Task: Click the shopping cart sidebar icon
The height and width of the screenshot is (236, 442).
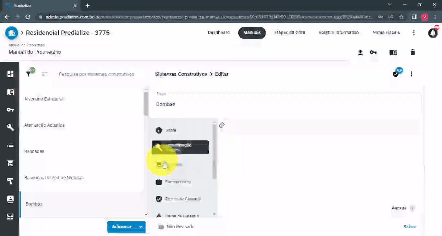Action: [10, 163]
